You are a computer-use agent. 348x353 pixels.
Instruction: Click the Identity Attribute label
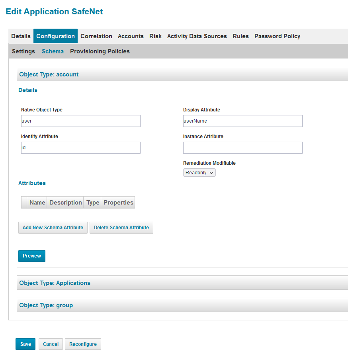pyautogui.click(x=39, y=137)
